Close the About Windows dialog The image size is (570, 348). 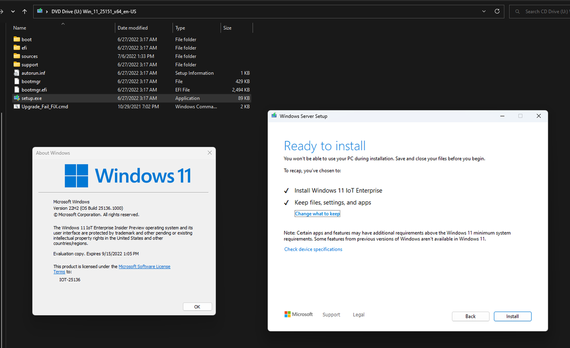210,153
